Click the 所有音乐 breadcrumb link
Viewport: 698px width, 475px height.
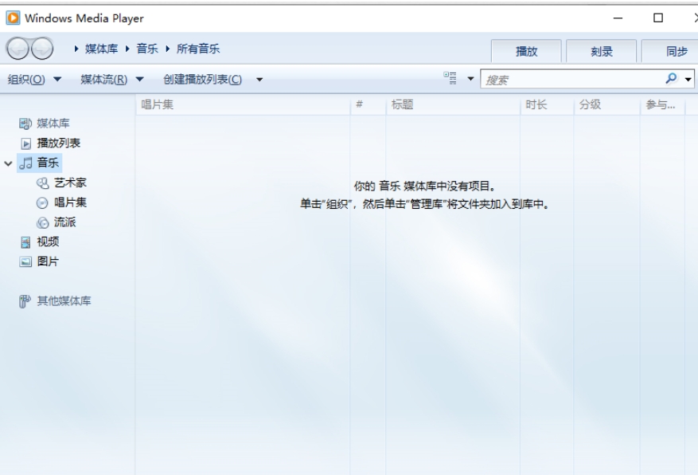198,49
